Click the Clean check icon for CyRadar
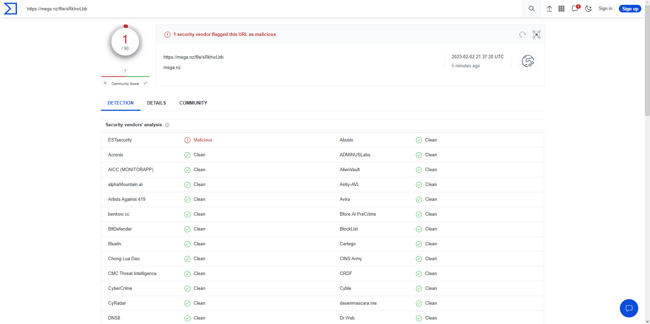This screenshot has width=650, height=324. (x=187, y=303)
